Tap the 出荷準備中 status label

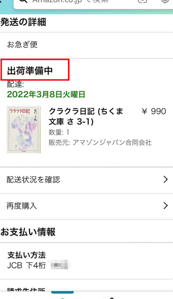tap(30, 71)
